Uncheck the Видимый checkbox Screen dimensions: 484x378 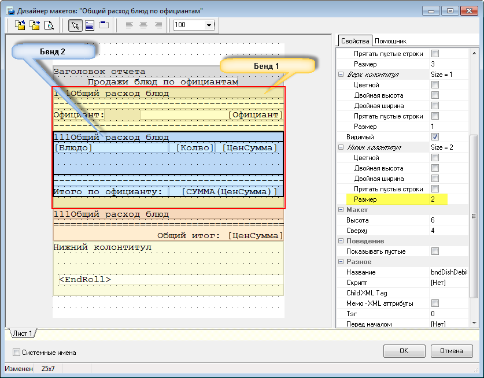435,137
